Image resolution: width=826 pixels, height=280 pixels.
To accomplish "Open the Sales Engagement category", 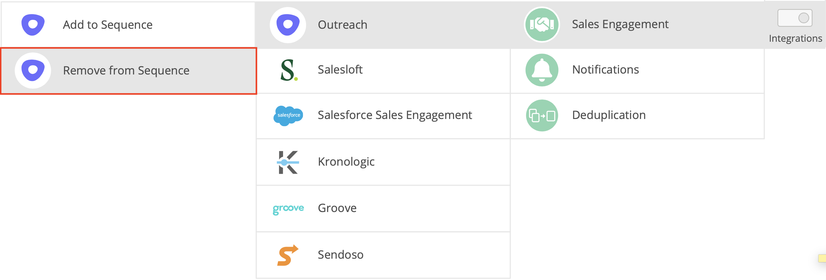I will (x=620, y=24).
